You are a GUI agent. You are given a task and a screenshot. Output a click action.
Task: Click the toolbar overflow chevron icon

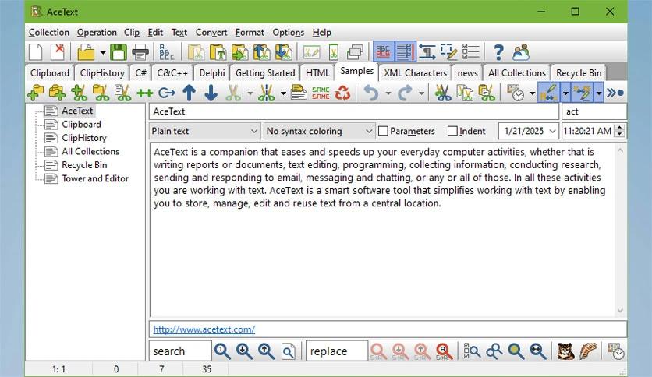coord(615,93)
